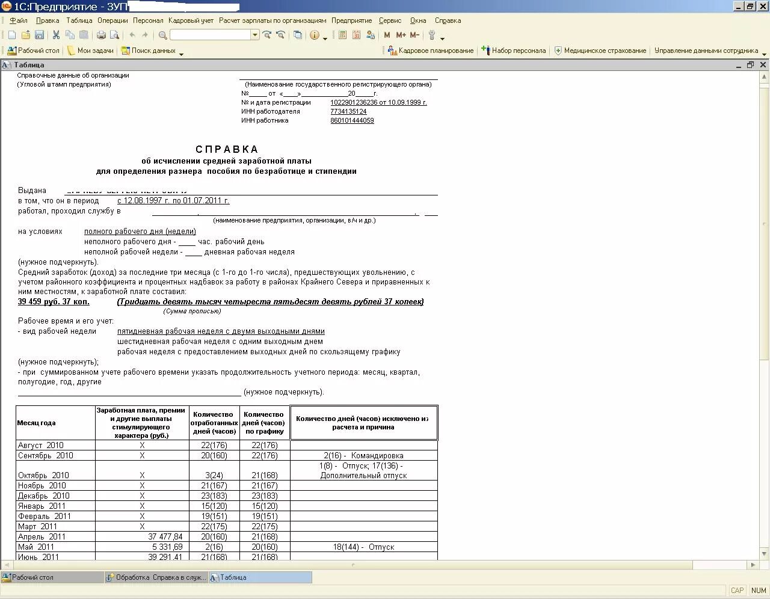
Task: Click the Find previous icon
Action: (x=280, y=35)
